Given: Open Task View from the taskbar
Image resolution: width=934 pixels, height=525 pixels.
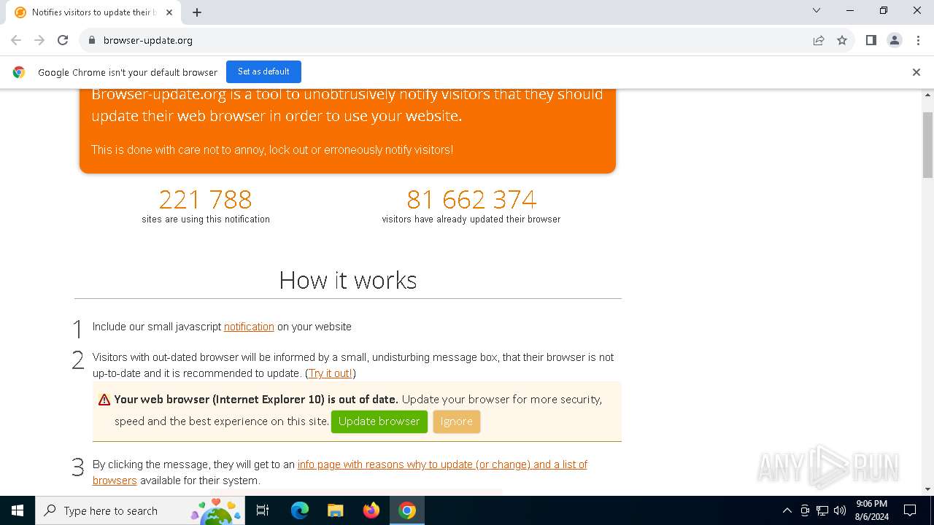Looking at the screenshot, I should [x=263, y=510].
